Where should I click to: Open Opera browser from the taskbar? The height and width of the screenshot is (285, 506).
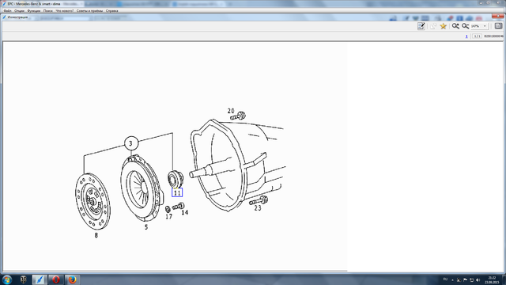56,279
